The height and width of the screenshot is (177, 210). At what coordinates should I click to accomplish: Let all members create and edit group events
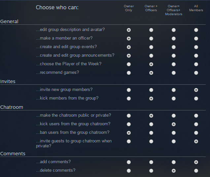[196, 47]
